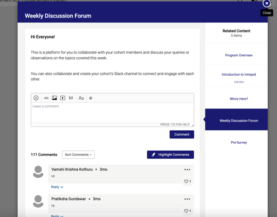Open text formatting options (Aa)
The image size is (277, 217).
pyautogui.click(x=81, y=98)
